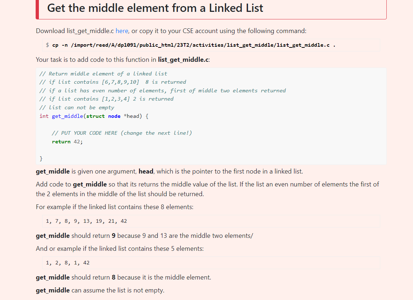Viewport: 413px width, 300px height.
Task: Click sentence 'get_middle can assume the list is not empty'
Action: [100, 290]
